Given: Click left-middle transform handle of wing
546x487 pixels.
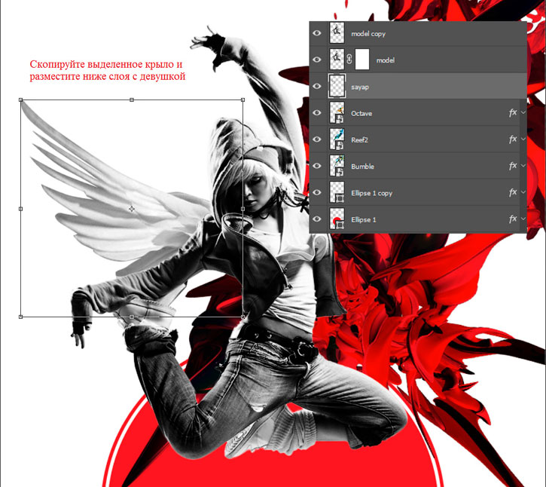Looking at the screenshot, I should click(21, 209).
